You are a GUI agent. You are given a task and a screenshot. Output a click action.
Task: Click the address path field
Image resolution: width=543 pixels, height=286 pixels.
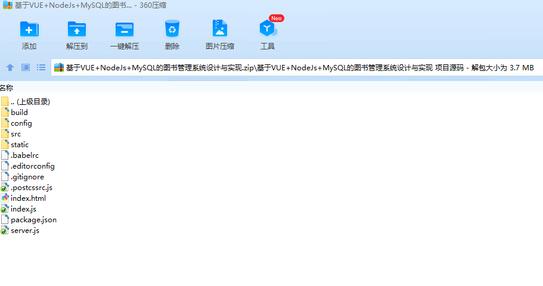pyautogui.click(x=297, y=67)
